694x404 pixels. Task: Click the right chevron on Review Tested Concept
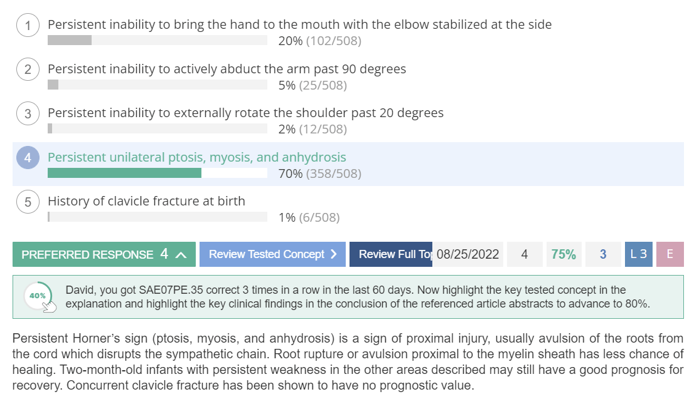334,254
